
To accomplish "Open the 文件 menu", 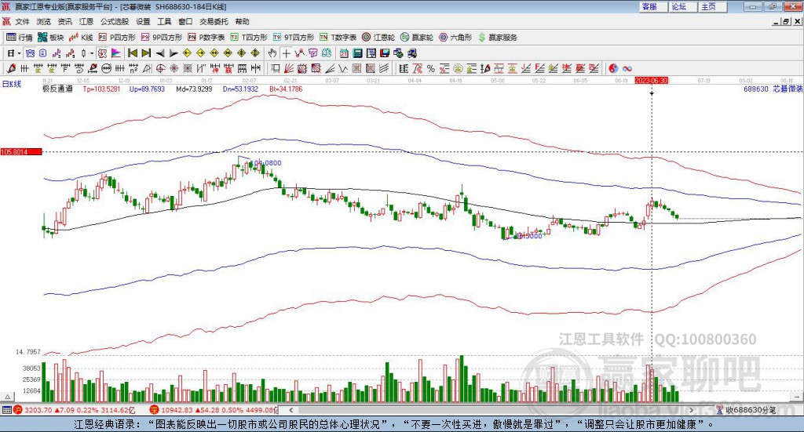I will point(23,21).
